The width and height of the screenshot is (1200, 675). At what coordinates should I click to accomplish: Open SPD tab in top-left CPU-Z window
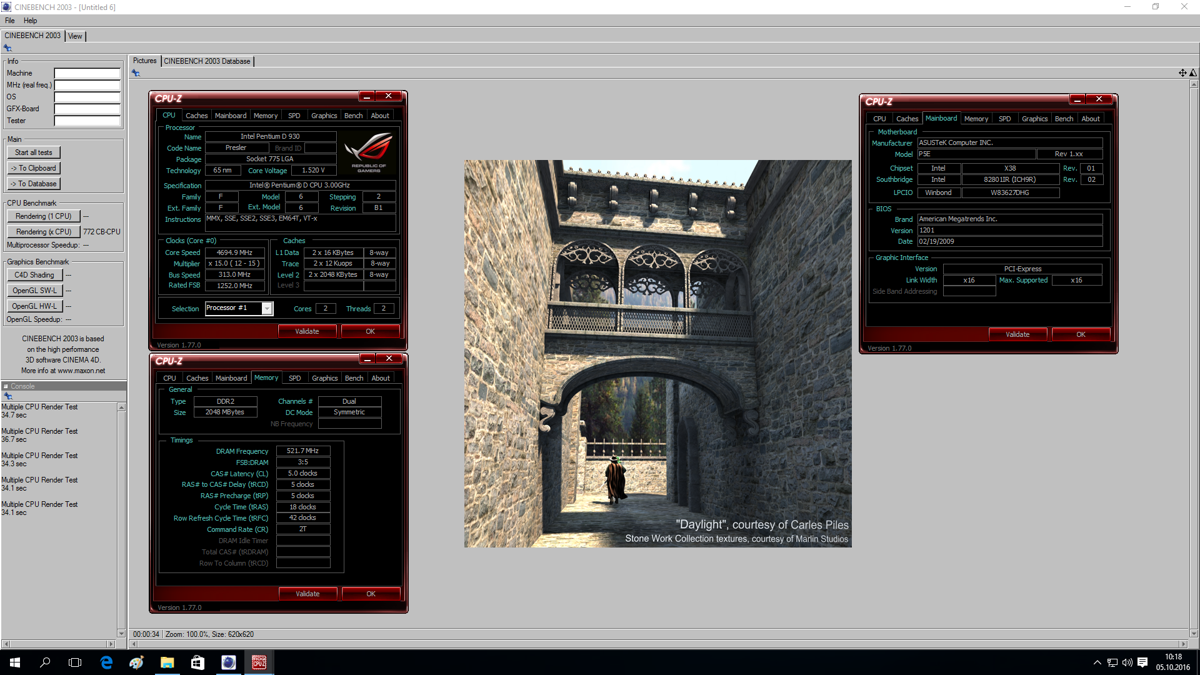pos(294,116)
